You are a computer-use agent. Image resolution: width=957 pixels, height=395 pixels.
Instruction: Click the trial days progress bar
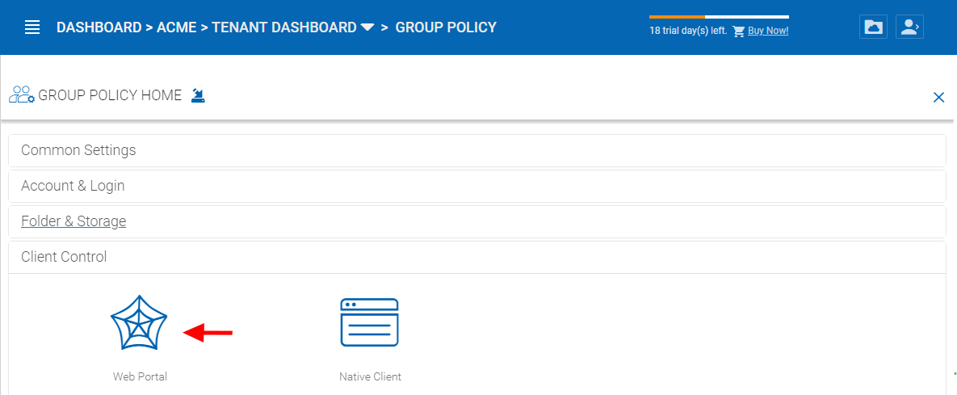pos(719,17)
